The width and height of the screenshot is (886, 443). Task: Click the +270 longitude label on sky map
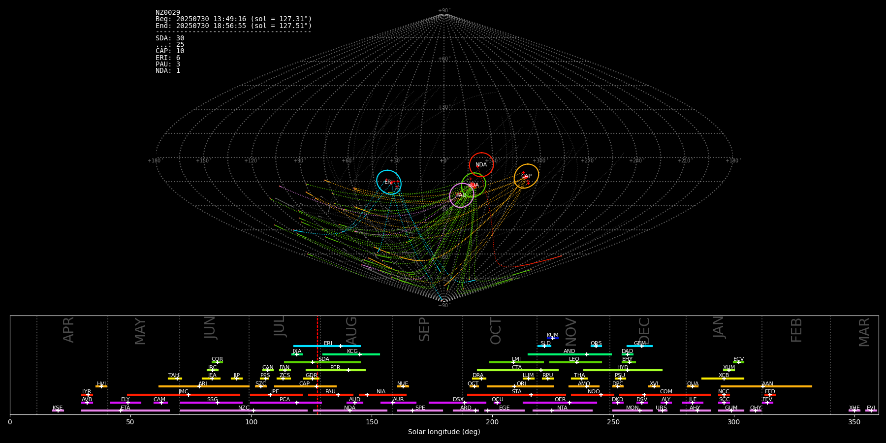[587, 161]
